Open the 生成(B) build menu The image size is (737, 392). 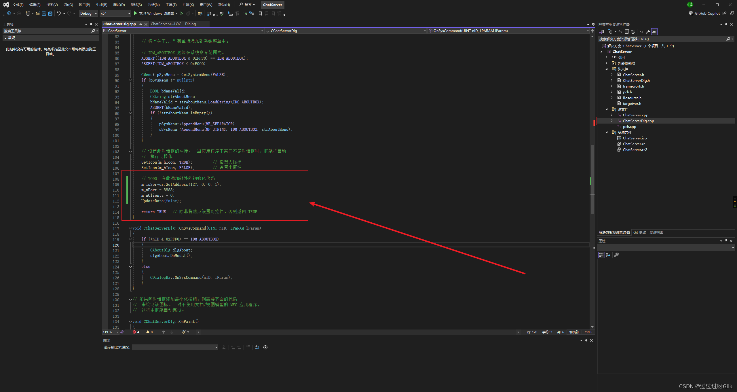coord(101,5)
